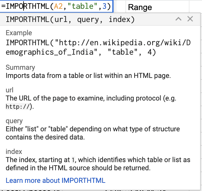Click the IMPORTHTML(url, query, index) syntax header
This screenshot has width=202, height=191.
tap(70, 19)
